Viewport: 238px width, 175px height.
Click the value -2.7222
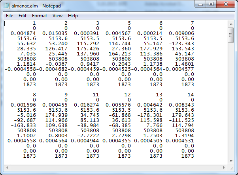[88, 136]
